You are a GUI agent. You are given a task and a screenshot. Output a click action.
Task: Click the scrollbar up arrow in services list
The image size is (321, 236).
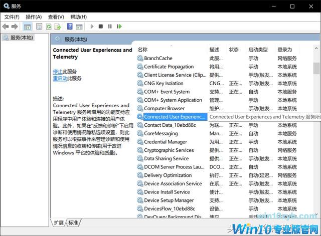click(x=316, y=49)
